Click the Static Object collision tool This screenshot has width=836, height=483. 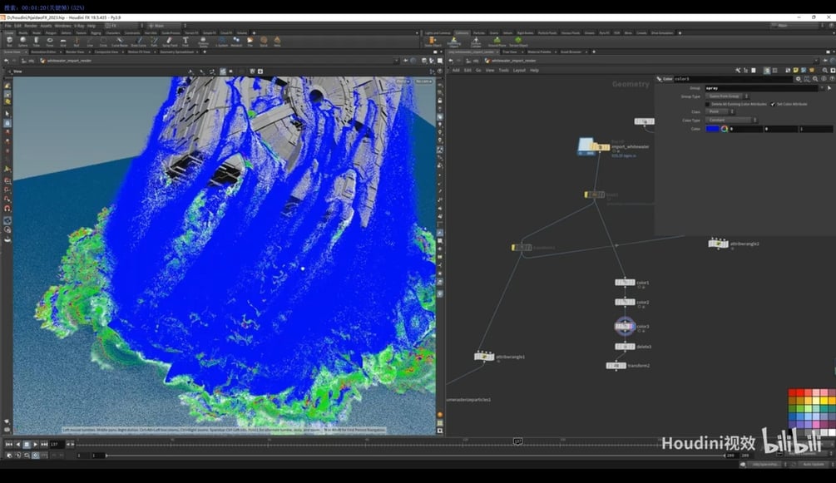[433, 42]
